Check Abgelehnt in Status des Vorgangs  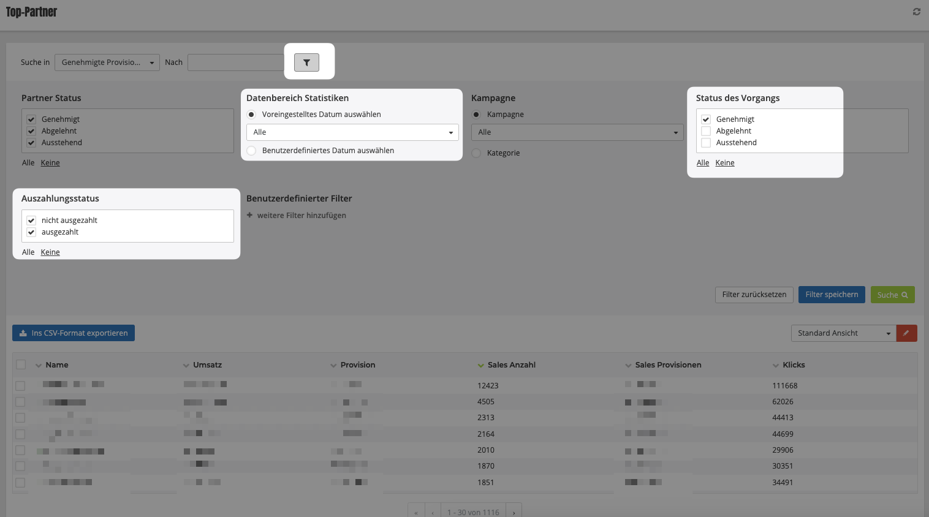[x=706, y=131]
